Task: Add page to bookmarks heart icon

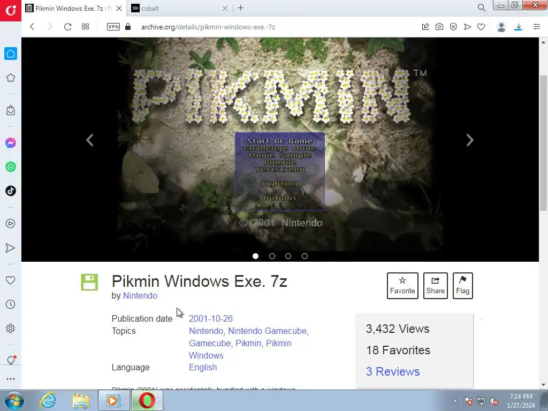Action: coord(481,27)
